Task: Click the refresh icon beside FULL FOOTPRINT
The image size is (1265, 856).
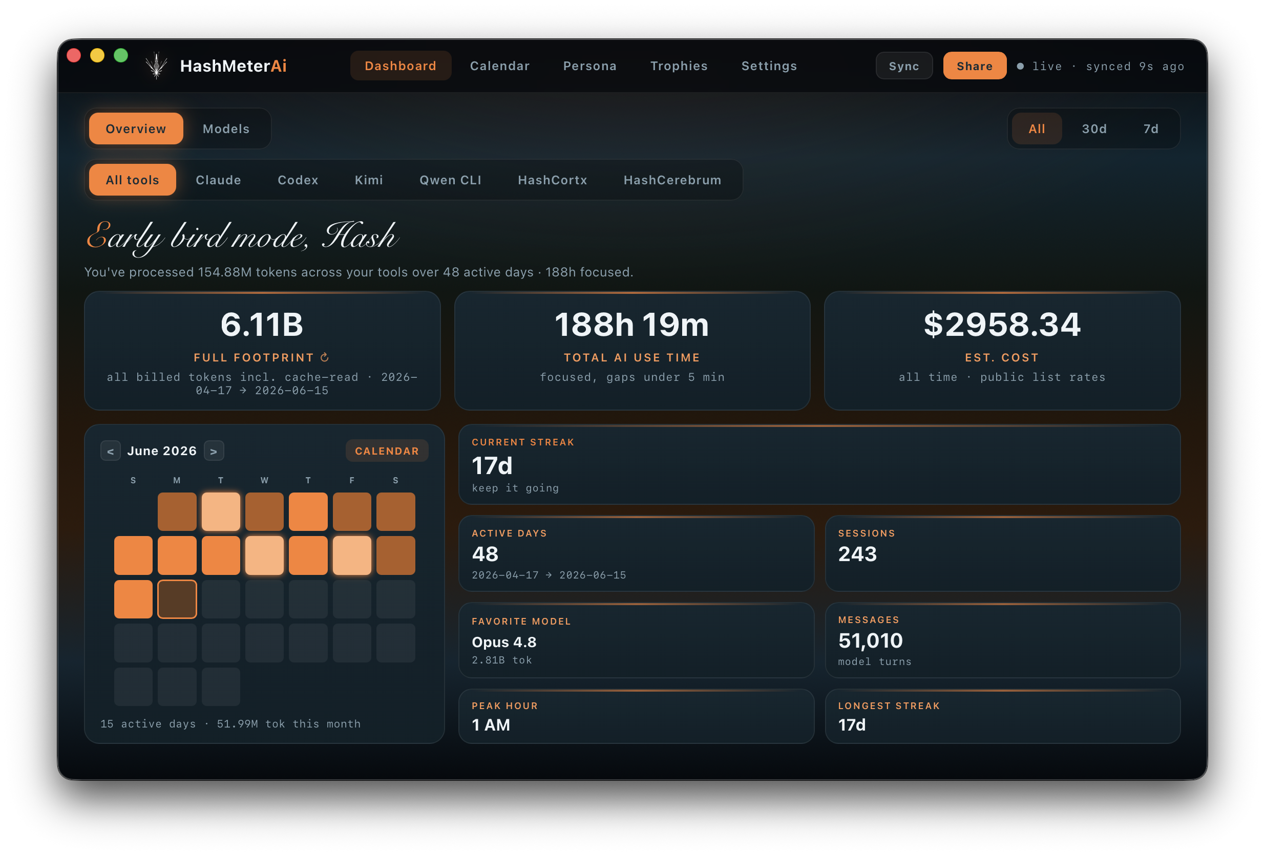Action: coord(324,357)
